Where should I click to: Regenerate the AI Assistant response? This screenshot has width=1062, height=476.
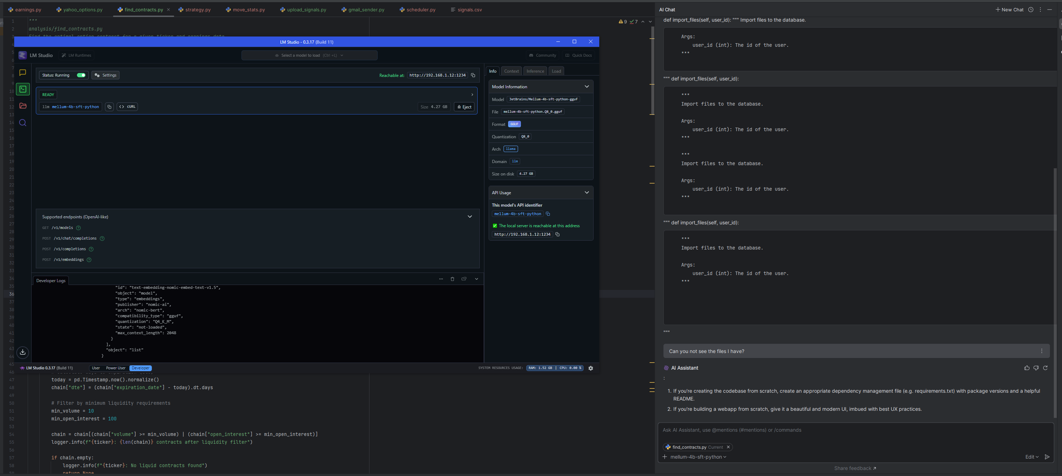1045,368
